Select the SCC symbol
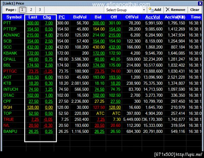This screenshot has width=204, height=158. (7, 47)
